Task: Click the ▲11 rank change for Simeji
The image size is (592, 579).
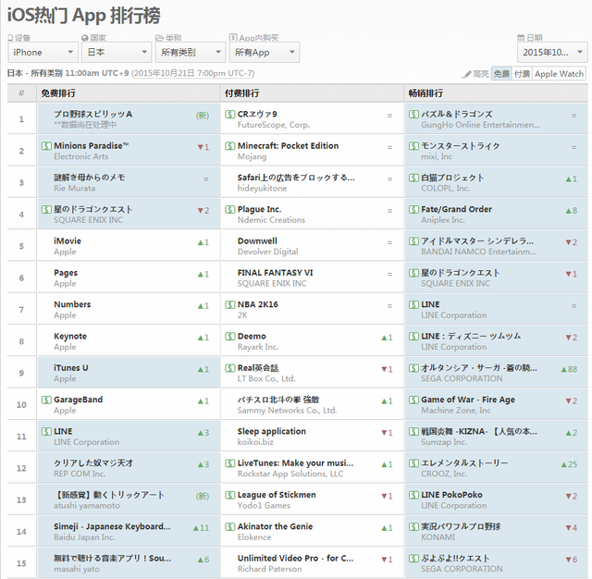Action: click(x=201, y=528)
